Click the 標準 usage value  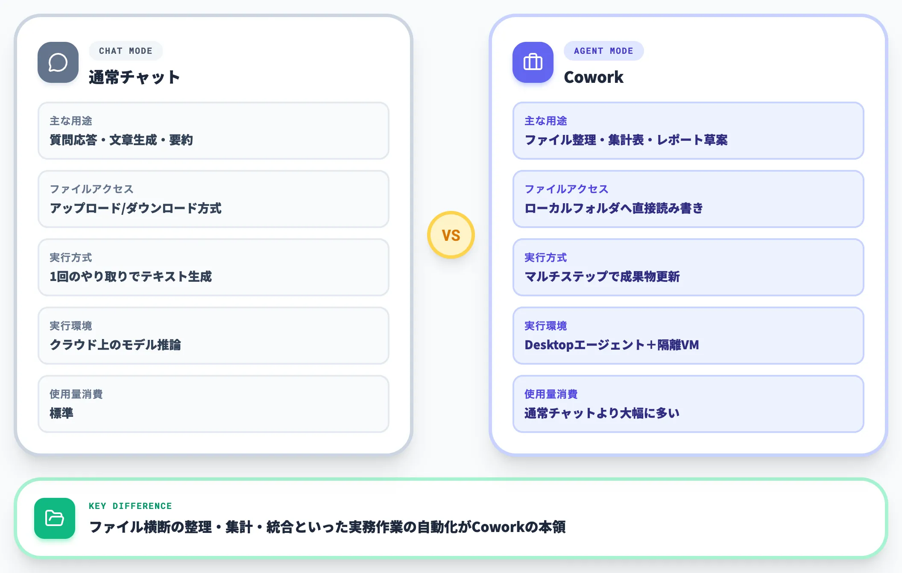(61, 413)
